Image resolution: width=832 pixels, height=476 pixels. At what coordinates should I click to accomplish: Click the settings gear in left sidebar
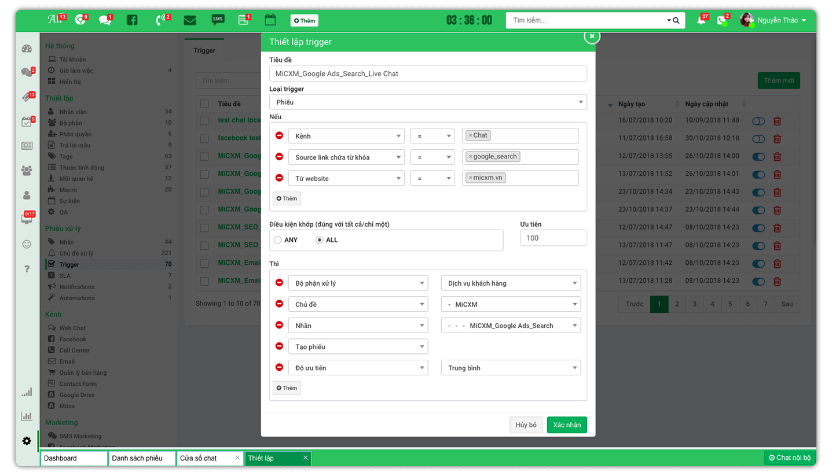(27, 441)
